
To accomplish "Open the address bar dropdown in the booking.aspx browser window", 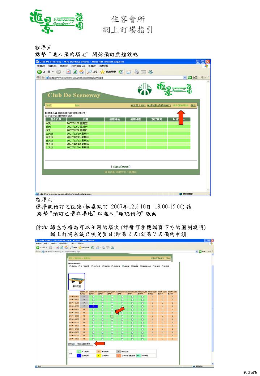I will point(197,251).
